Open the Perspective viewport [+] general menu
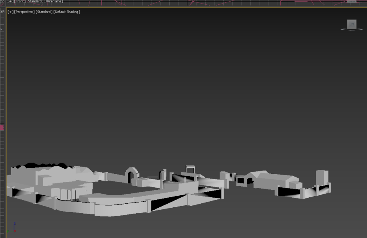367x238 pixels. (x=10, y=12)
